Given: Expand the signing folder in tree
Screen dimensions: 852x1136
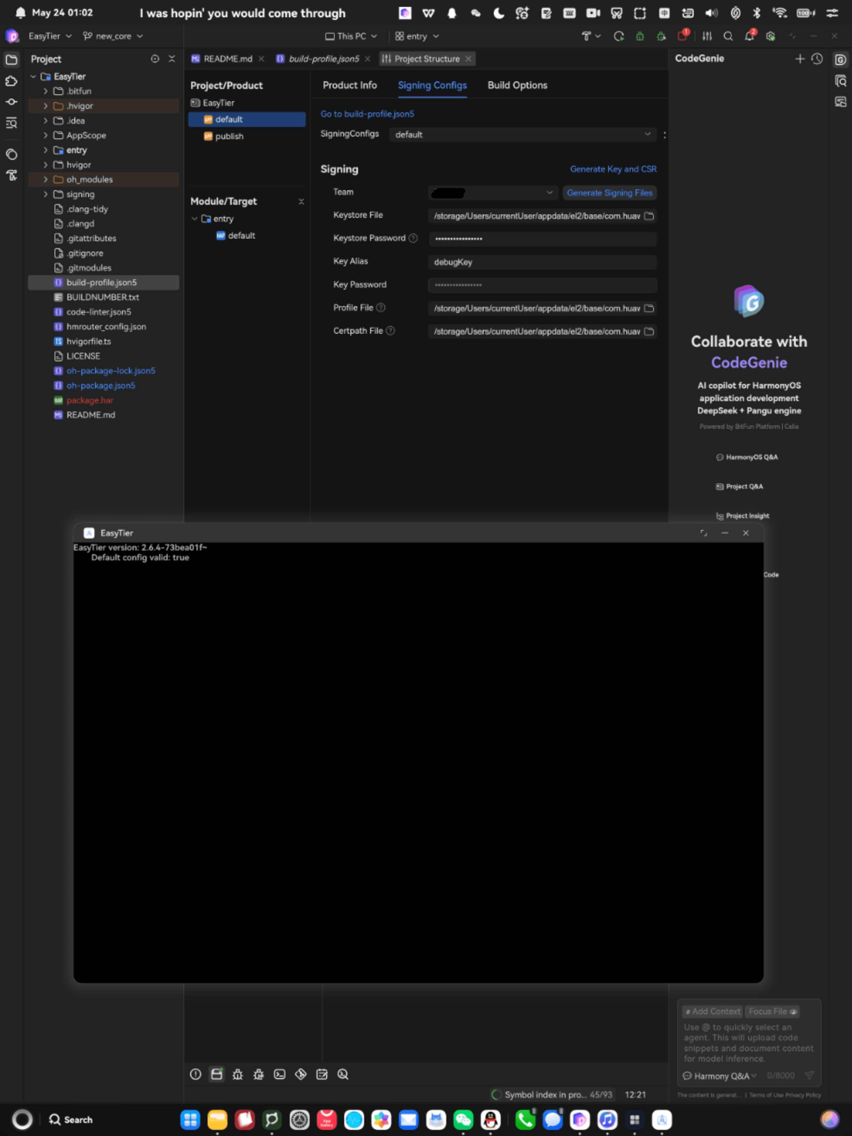Looking at the screenshot, I should [x=46, y=194].
